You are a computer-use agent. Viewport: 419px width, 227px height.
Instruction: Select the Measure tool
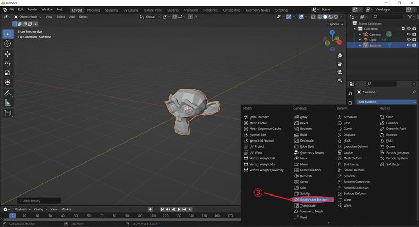coord(8,103)
